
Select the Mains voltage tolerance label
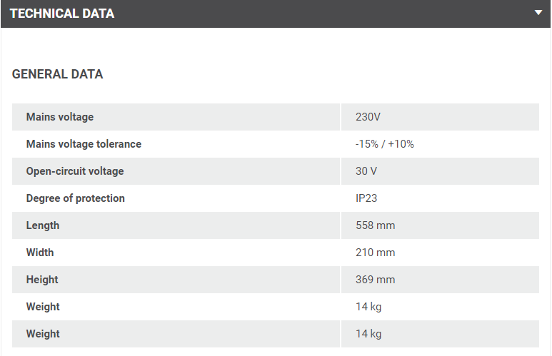tap(84, 144)
